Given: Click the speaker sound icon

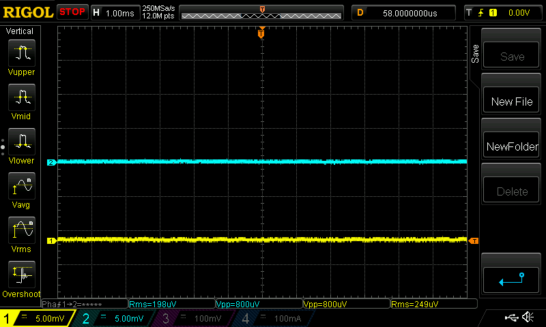Looking at the screenshot, I should point(528,317).
